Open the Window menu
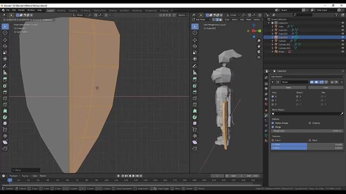 (31, 10)
